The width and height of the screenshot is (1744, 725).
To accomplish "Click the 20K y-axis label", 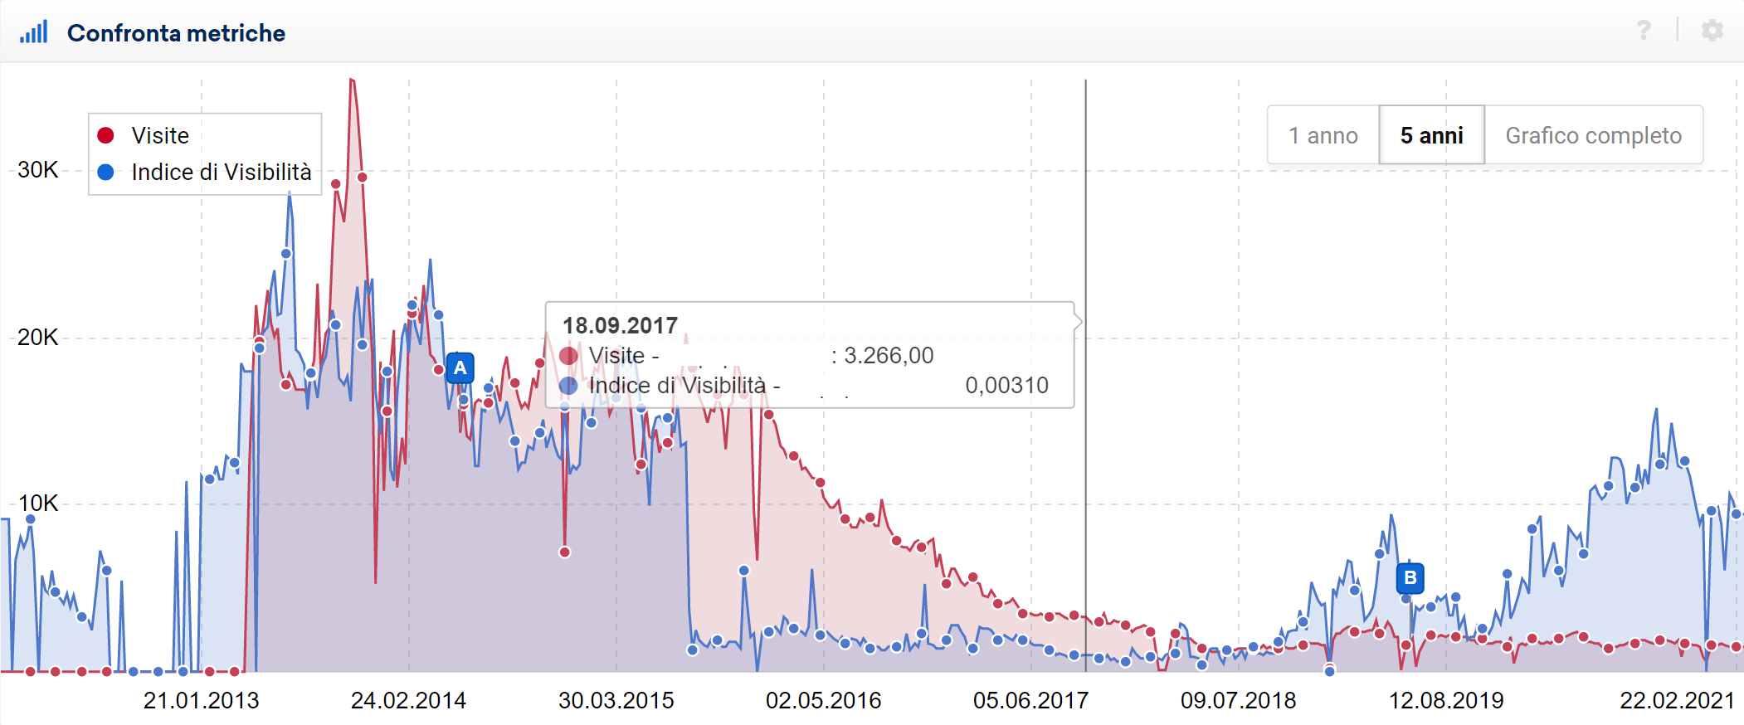I will click(38, 338).
